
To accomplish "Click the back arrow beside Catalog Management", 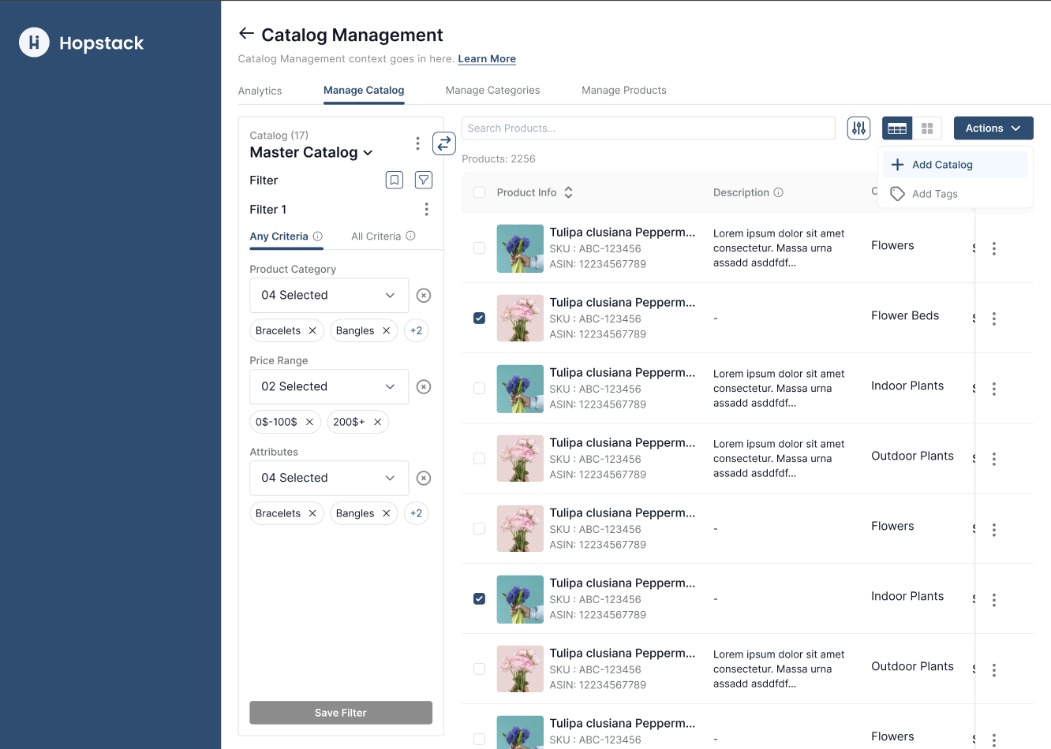I will [x=246, y=33].
